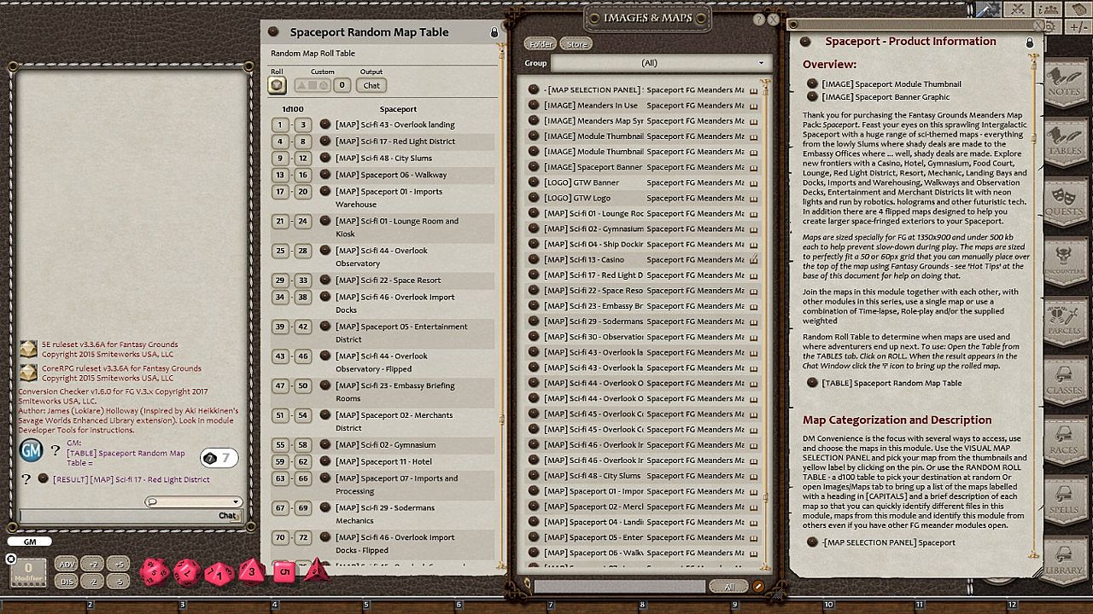Toggle the table Output mode set to Chat
The width and height of the screenshot is (1093, 614).
pos(371,85)
